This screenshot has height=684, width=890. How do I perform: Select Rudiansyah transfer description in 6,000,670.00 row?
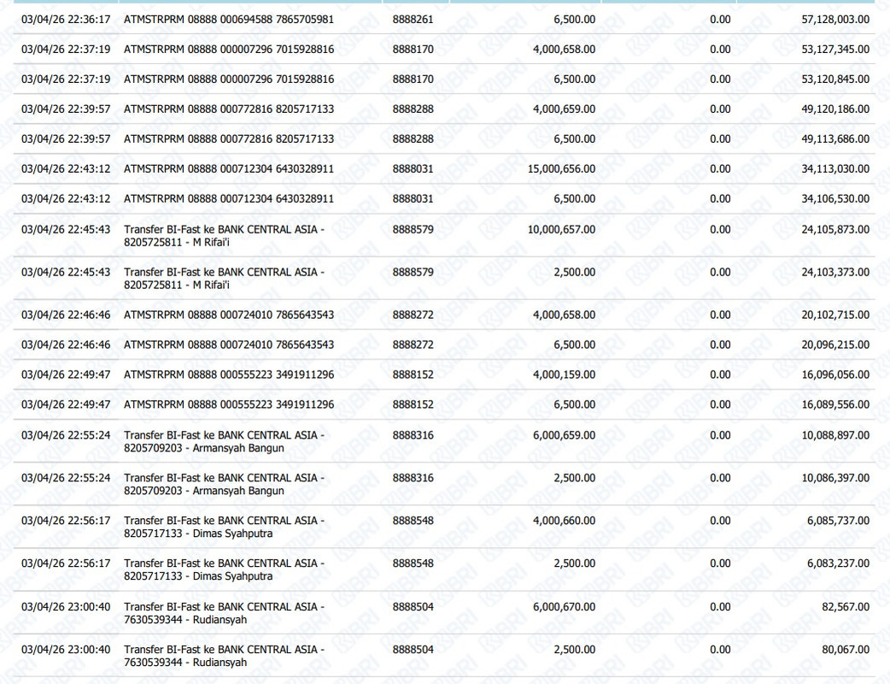coord(224,613)
